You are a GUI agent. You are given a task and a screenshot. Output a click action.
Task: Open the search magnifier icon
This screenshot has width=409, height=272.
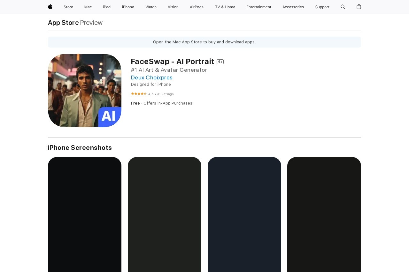click(343, 7)
